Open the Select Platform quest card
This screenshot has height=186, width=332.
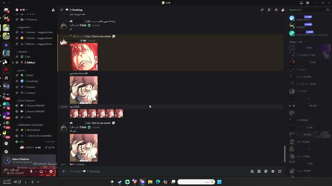click(x=29, y=160)
